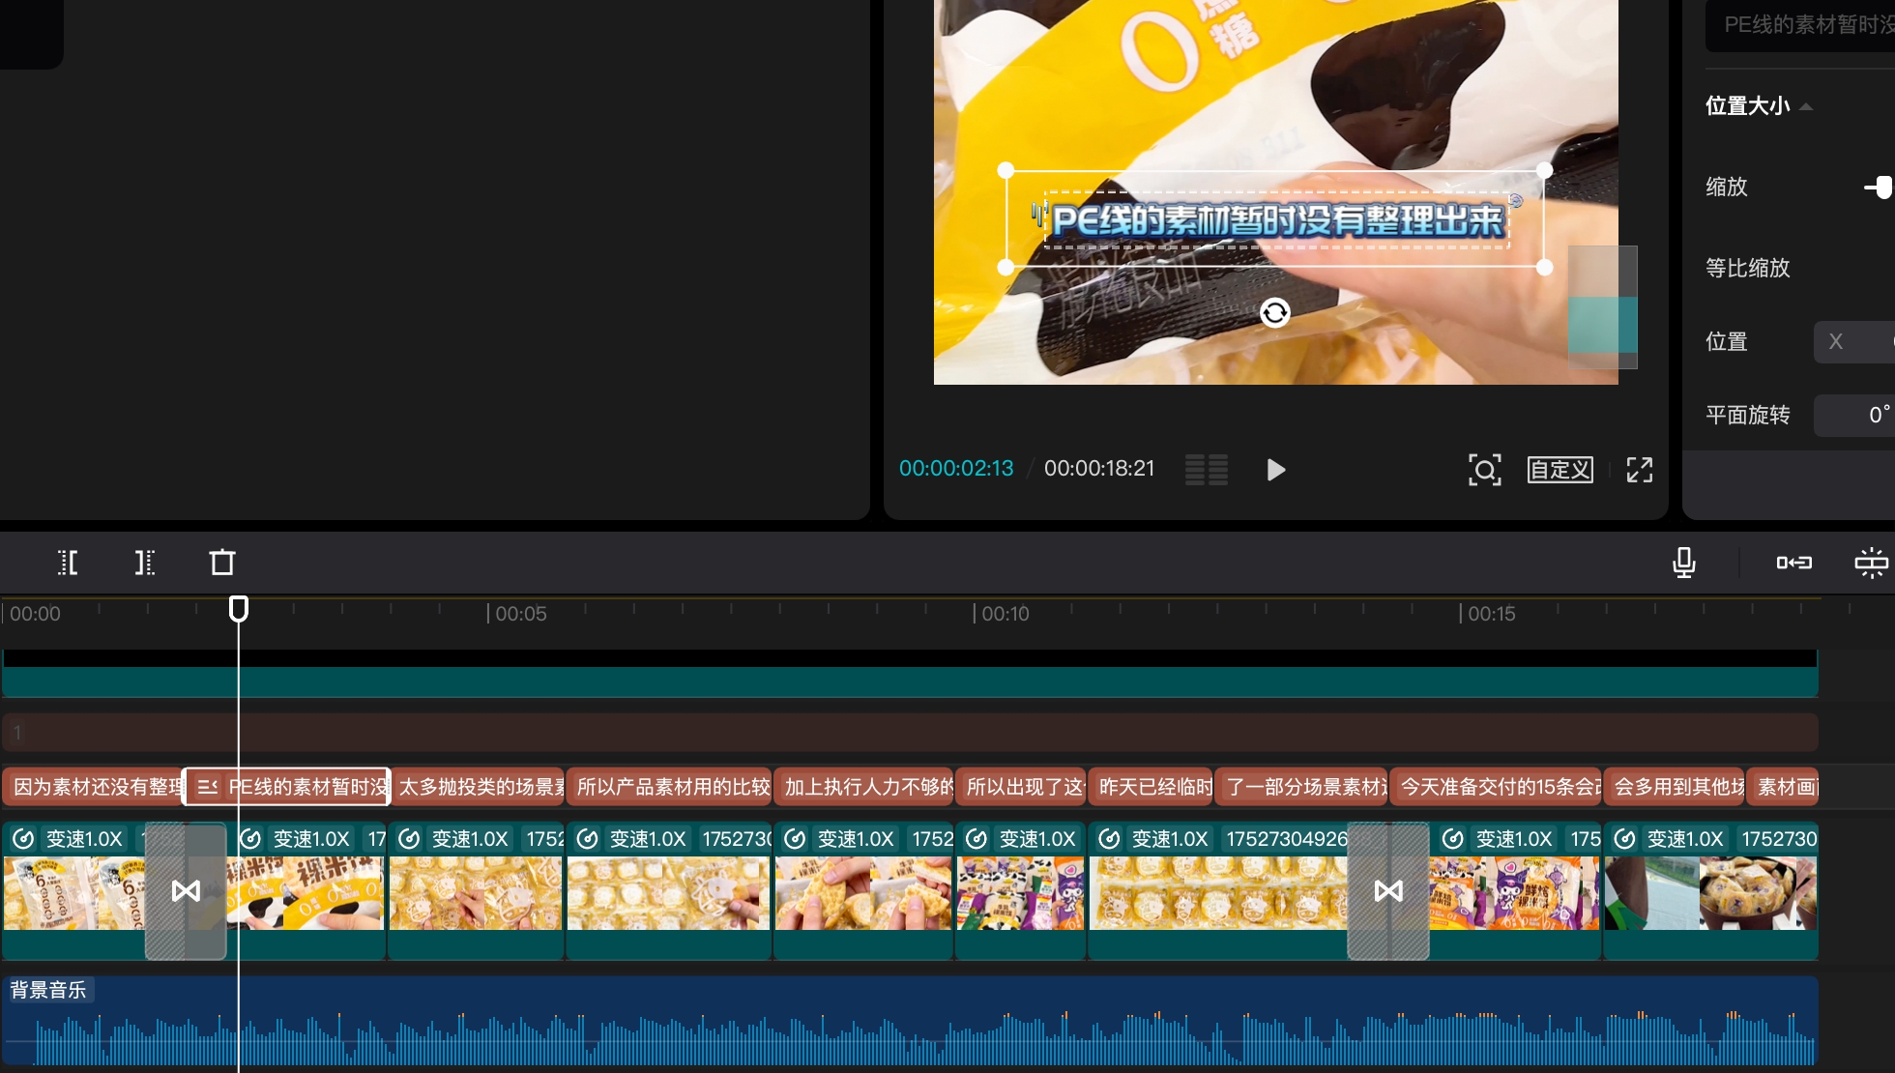
Task: Click the zoom-to-fit preview magnifier icon
Action: [1484, 470]
